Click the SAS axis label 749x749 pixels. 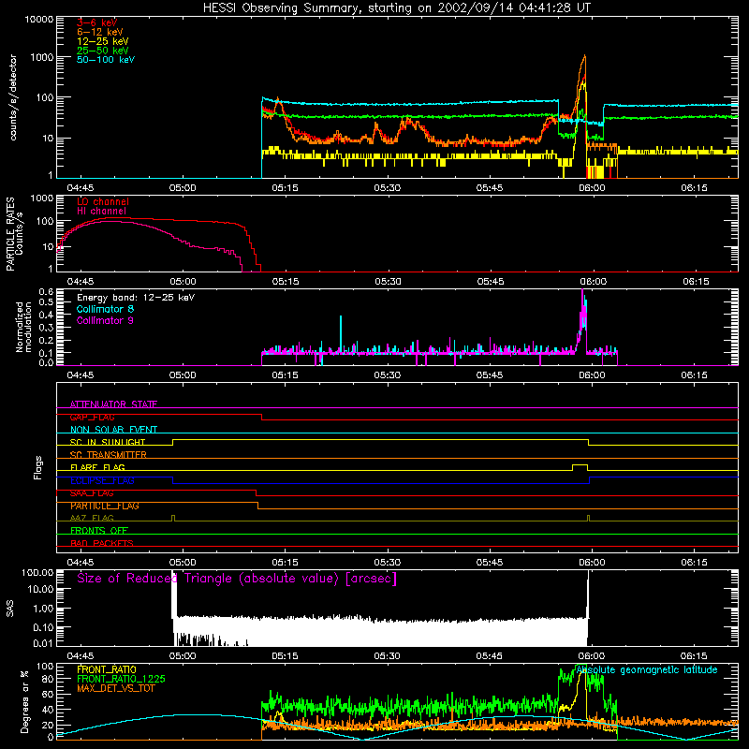point(10,608)
